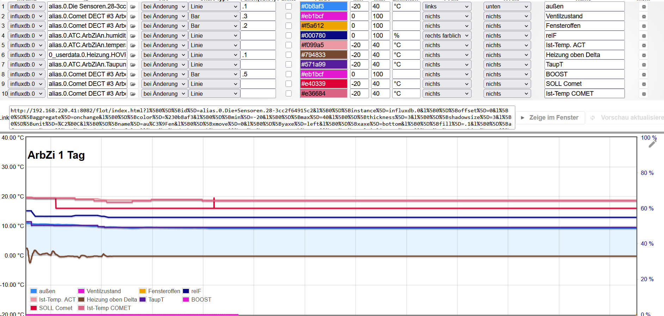The image size is (664, 316).
Task: Open influxdb.0 instance dropdown in row 10
Action: [x=26, y=94]
